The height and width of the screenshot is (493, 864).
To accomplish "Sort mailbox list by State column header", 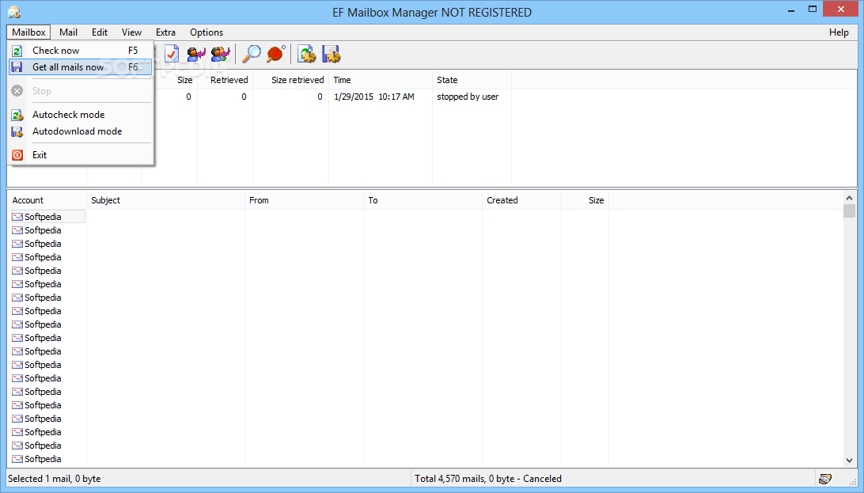I will click(472, 80).
